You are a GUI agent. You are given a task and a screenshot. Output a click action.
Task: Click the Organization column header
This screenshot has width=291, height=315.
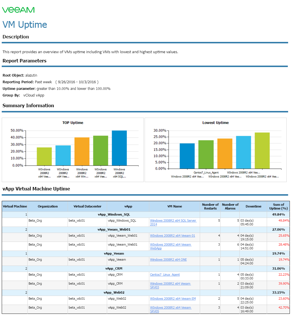pyautogui.click(x=48, y=206)
